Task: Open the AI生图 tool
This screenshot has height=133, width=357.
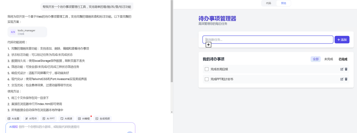Action: click(x=13, y=119)
